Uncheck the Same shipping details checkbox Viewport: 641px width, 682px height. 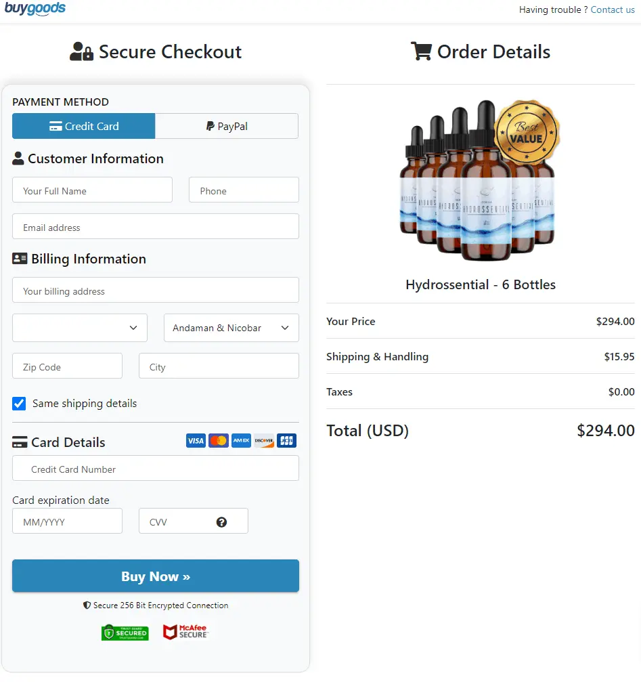[18, 403]
